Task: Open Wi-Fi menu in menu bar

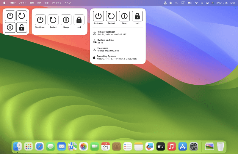Action: [x=197, y=3]
